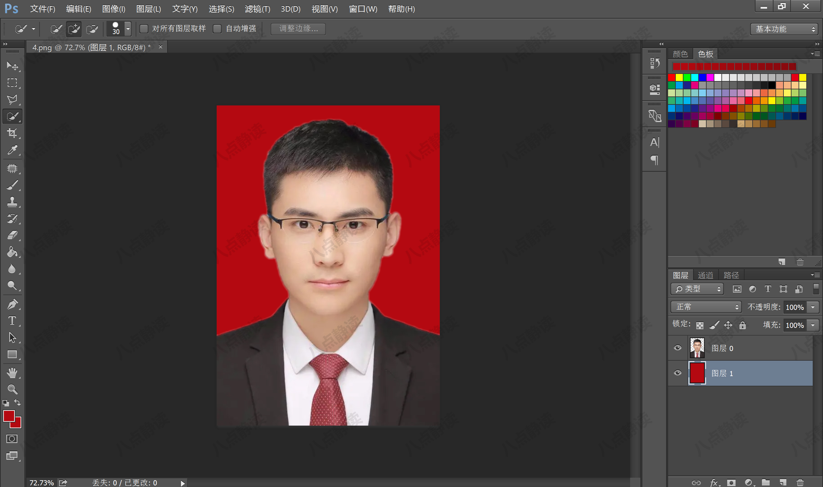Select the Clone Stamp tool
Image resolution: width=823 pixels, height=487 pixels.
click(x=12, y=202)
